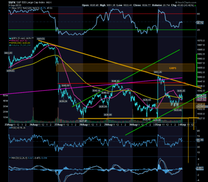Click the $SPX (5 min) legend entry
Viewport: 208px width, 182px height.
22,38
